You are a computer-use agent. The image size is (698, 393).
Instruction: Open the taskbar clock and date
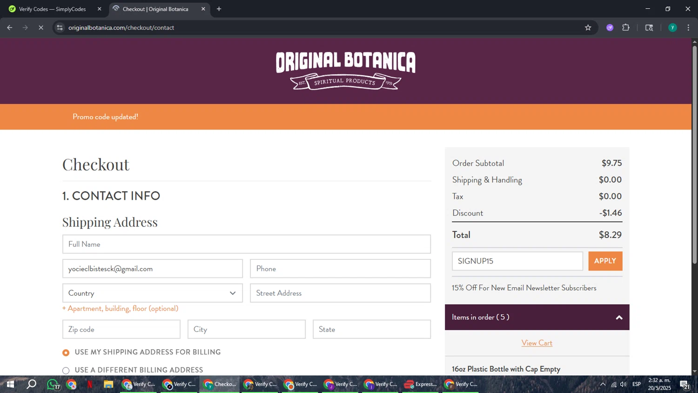point(659,384)
